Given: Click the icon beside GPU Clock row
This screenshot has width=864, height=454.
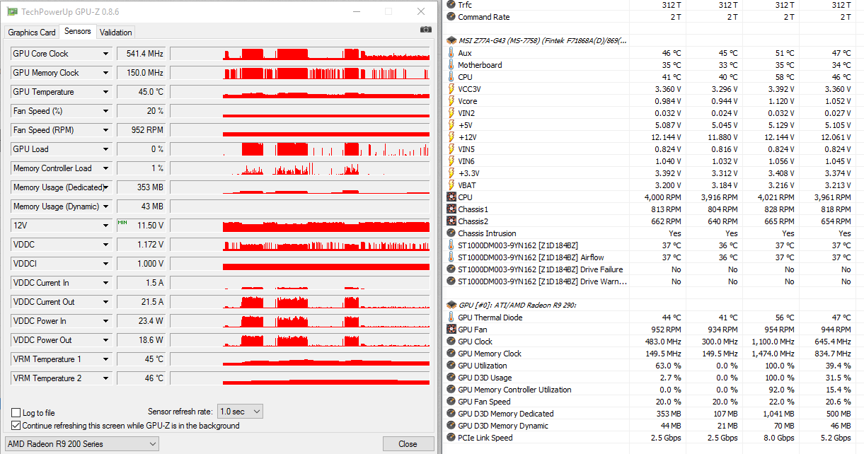Looking at the screenshot, I should [451, 342].
